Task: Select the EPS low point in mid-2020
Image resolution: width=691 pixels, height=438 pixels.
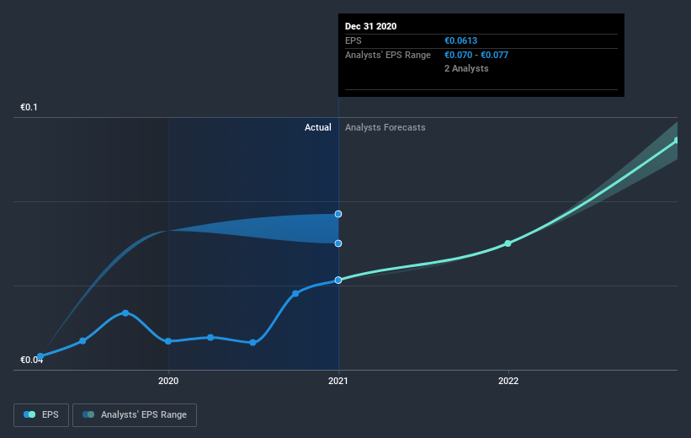Action: (x=252, y=343)
